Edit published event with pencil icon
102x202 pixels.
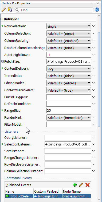click(81, 185)
